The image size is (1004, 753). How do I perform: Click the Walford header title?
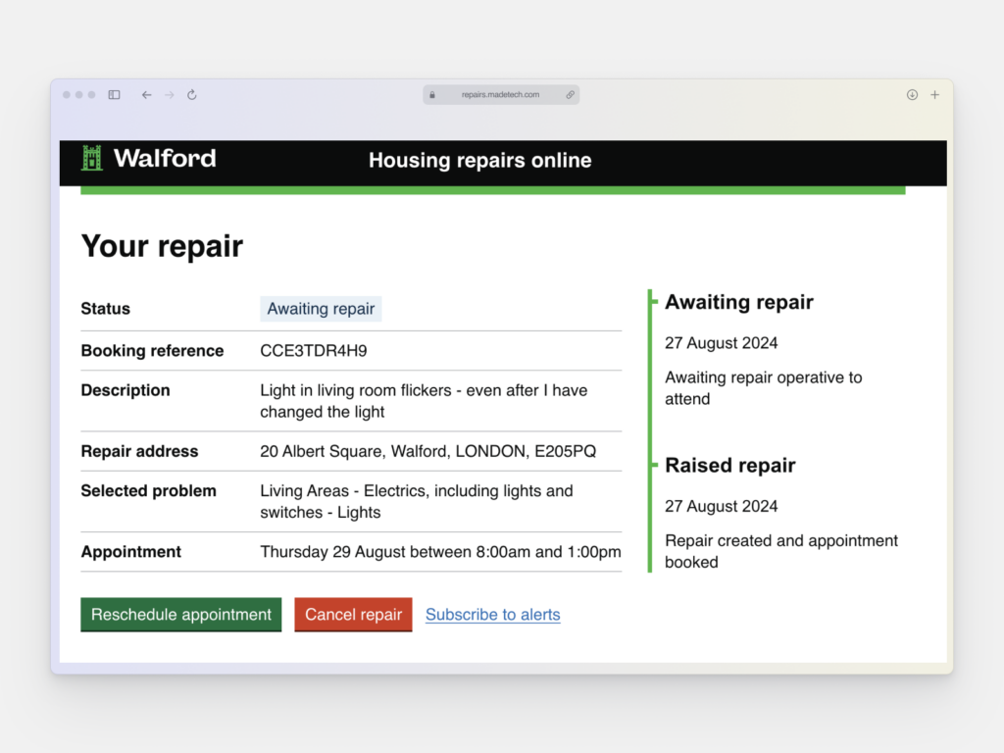(165, 158)
